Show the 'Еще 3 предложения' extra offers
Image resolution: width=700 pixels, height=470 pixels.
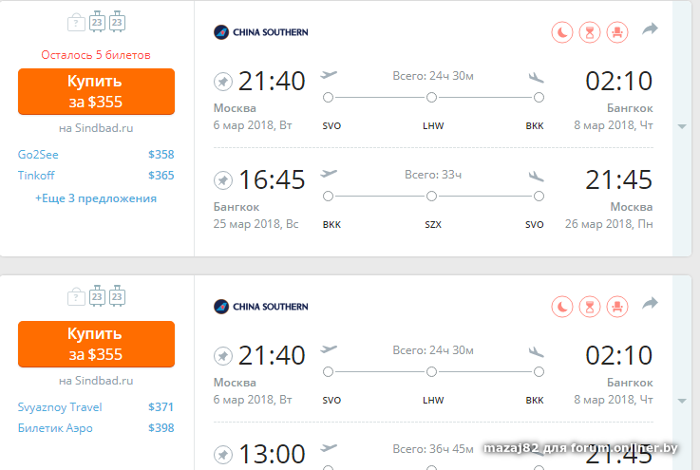(96, 198)
